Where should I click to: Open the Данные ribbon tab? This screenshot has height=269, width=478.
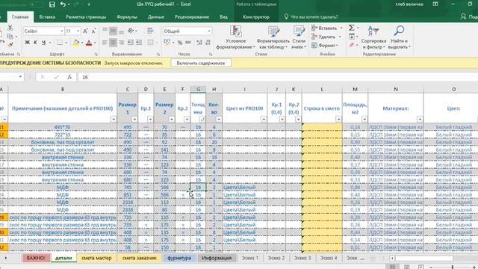tap(156, 16)
